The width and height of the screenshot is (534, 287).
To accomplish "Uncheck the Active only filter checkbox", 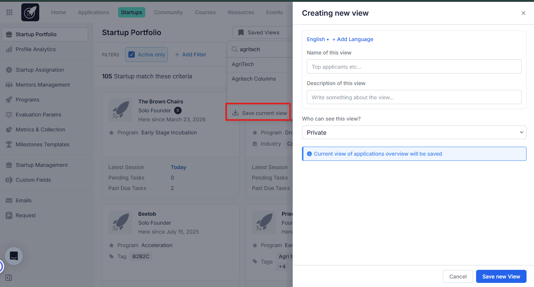I will click(x=132, y=54).
